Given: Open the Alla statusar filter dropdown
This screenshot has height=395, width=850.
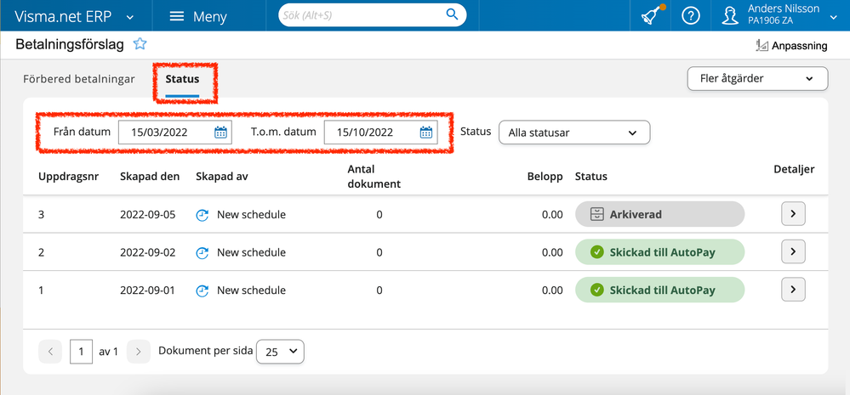Looking at the screenshot, I should (x=573, y=133).
